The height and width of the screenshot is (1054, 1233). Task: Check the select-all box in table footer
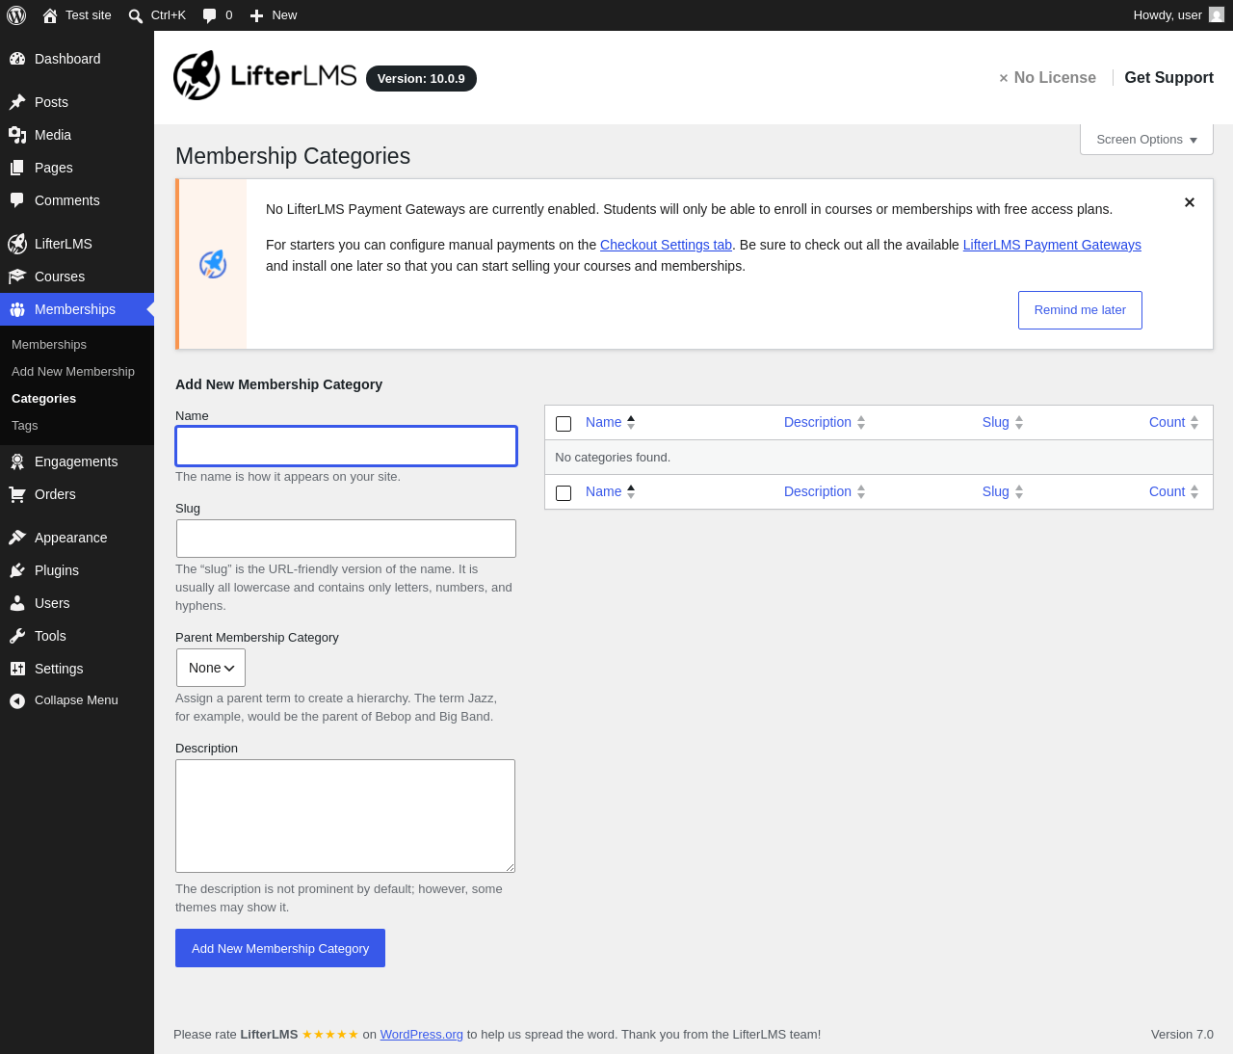(564, 493)
